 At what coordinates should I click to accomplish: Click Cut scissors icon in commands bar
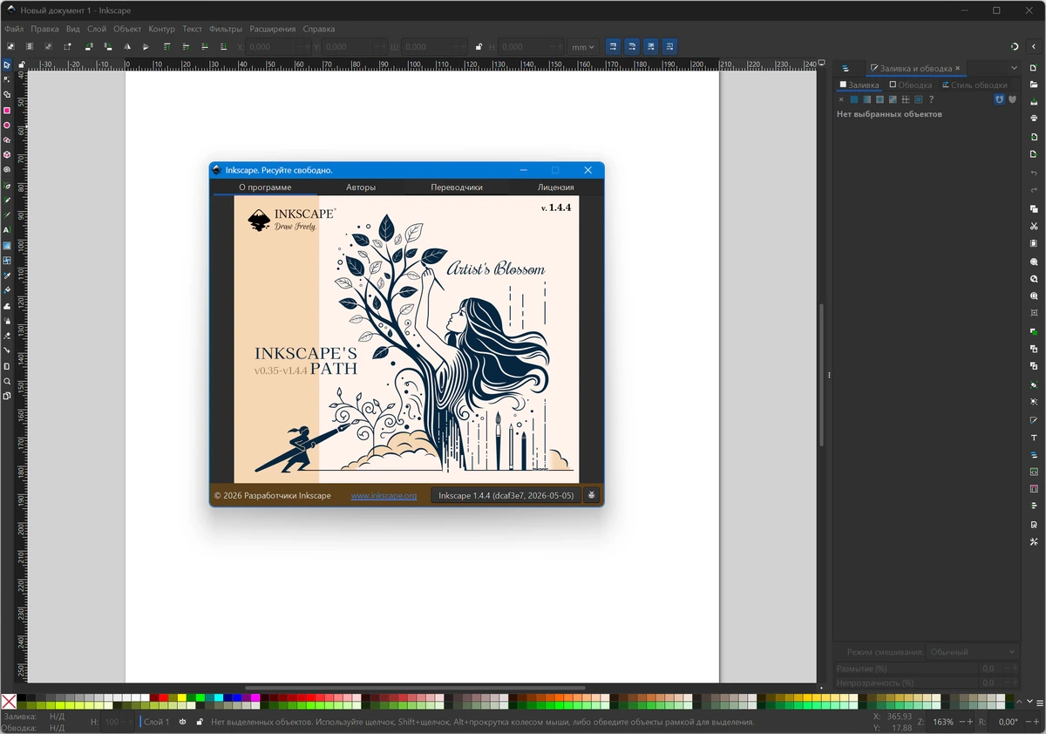pos(1034,227)
